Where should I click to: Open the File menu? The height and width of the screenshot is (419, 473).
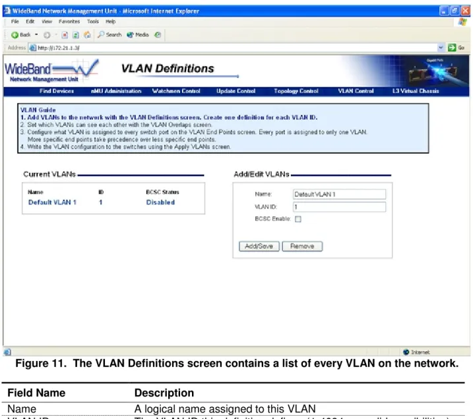coord(15,21)
